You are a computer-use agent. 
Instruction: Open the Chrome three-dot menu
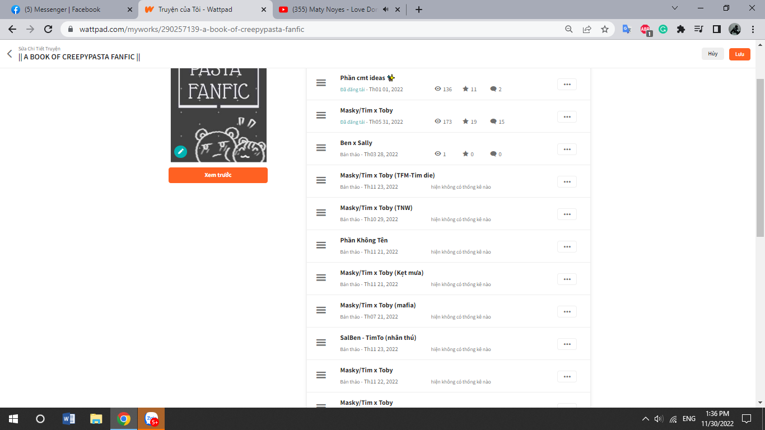point(752,29)
